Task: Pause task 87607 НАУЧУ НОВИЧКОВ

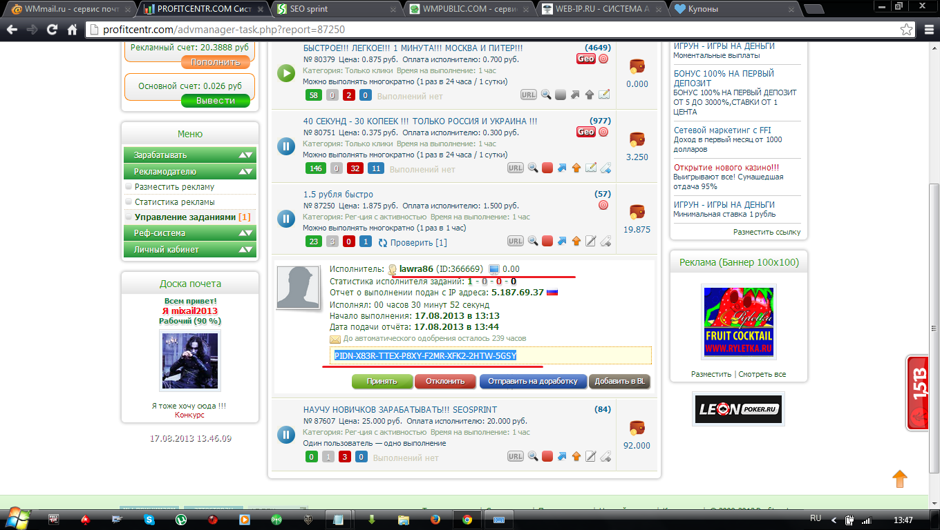Action: click(x=286, y=435)
